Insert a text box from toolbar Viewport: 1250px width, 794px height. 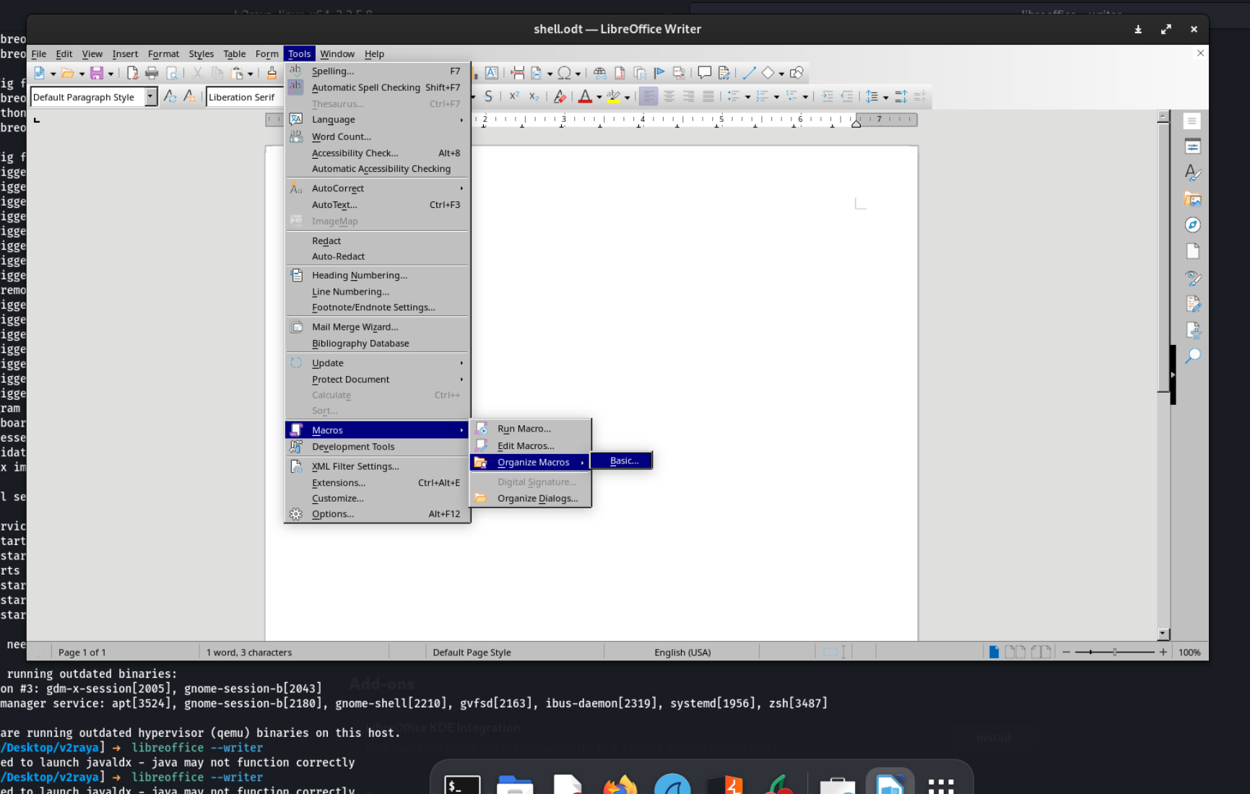point(492,73)
